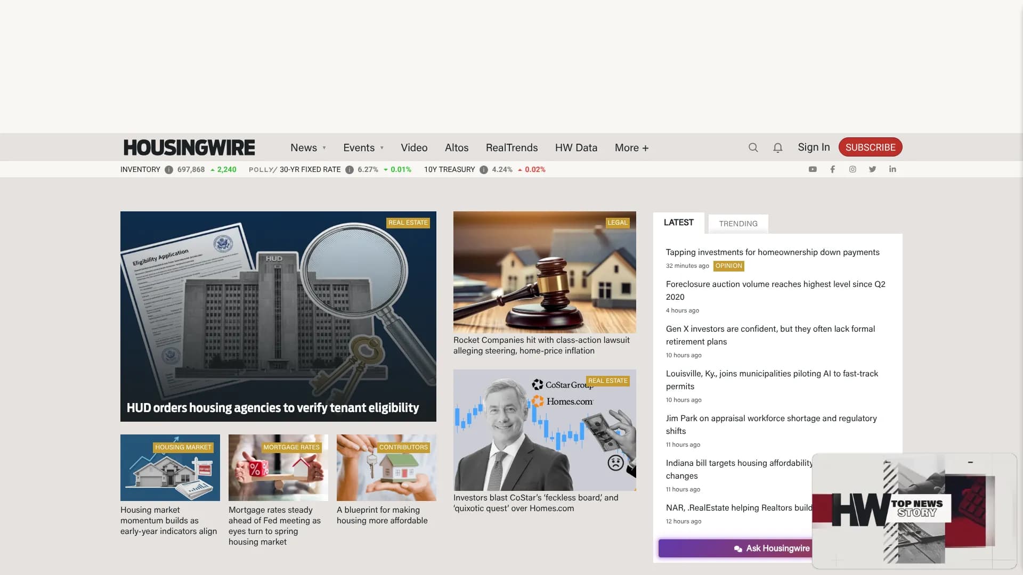
Task: Show info for 30-YR Fixed Rate
Action: [350, 170]
